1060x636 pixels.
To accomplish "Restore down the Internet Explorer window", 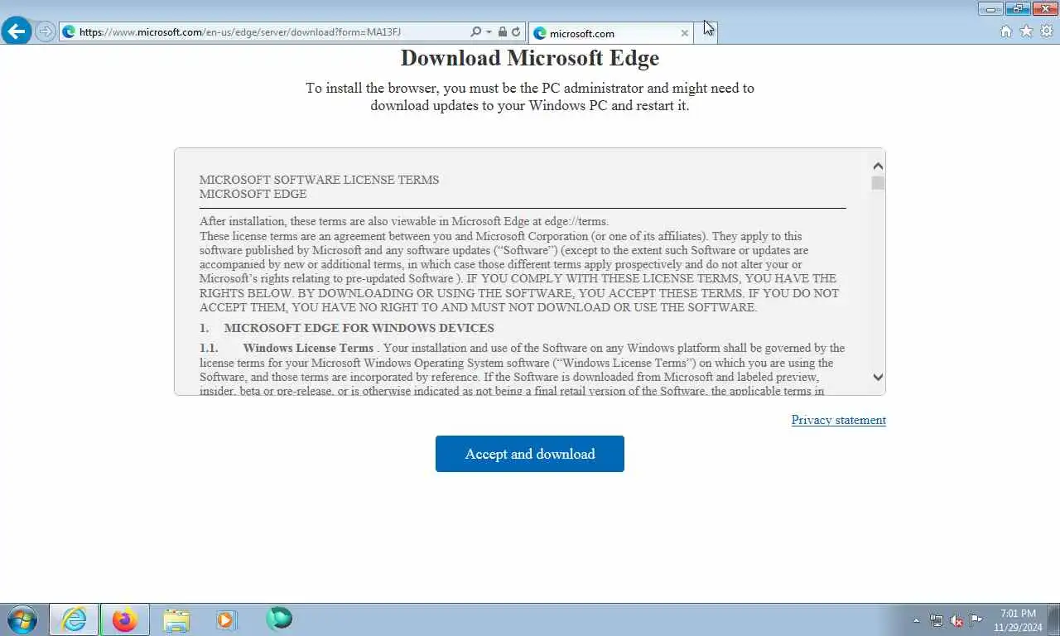I will pyautogui.click(x=1018, y=9).
